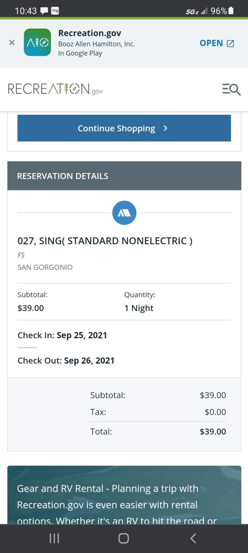Select the Reservation Details header
Image resolution: width=248 pixels, height=553 pixels.
pos(124,176)
